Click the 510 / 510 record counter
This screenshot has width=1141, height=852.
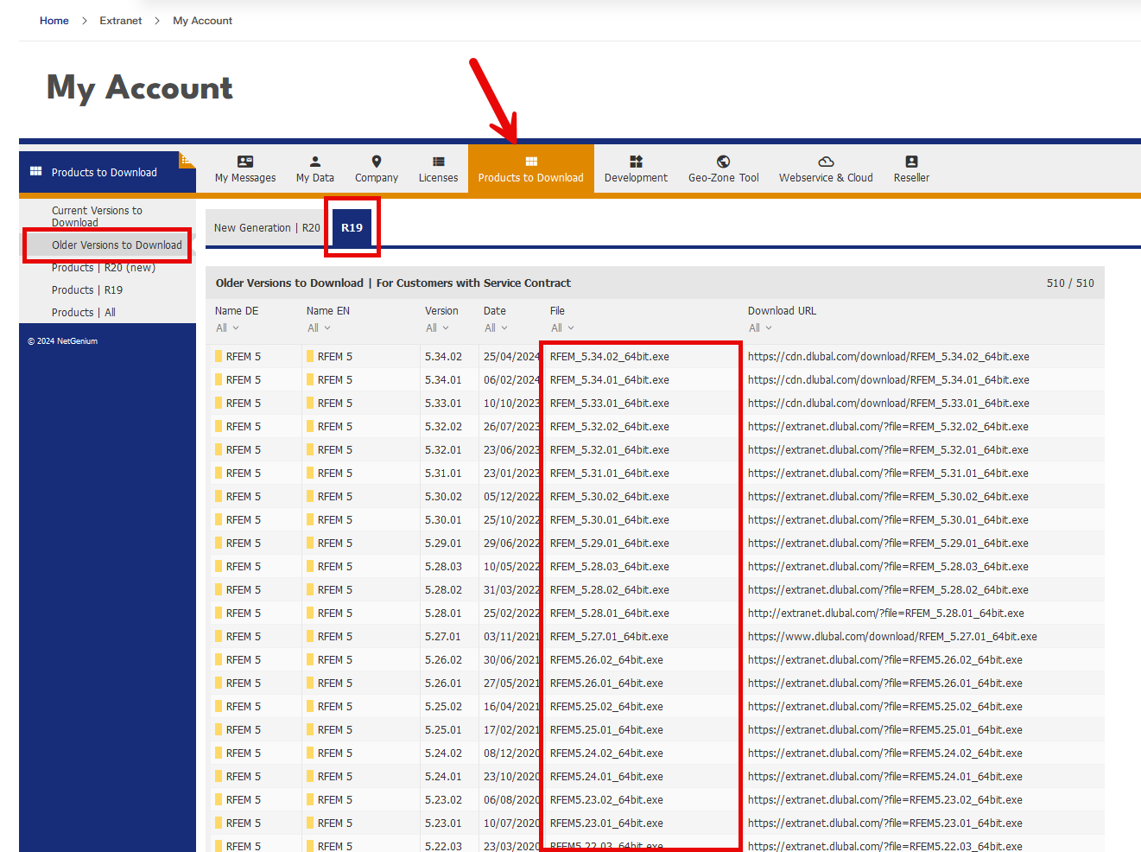coord(1070,283)
